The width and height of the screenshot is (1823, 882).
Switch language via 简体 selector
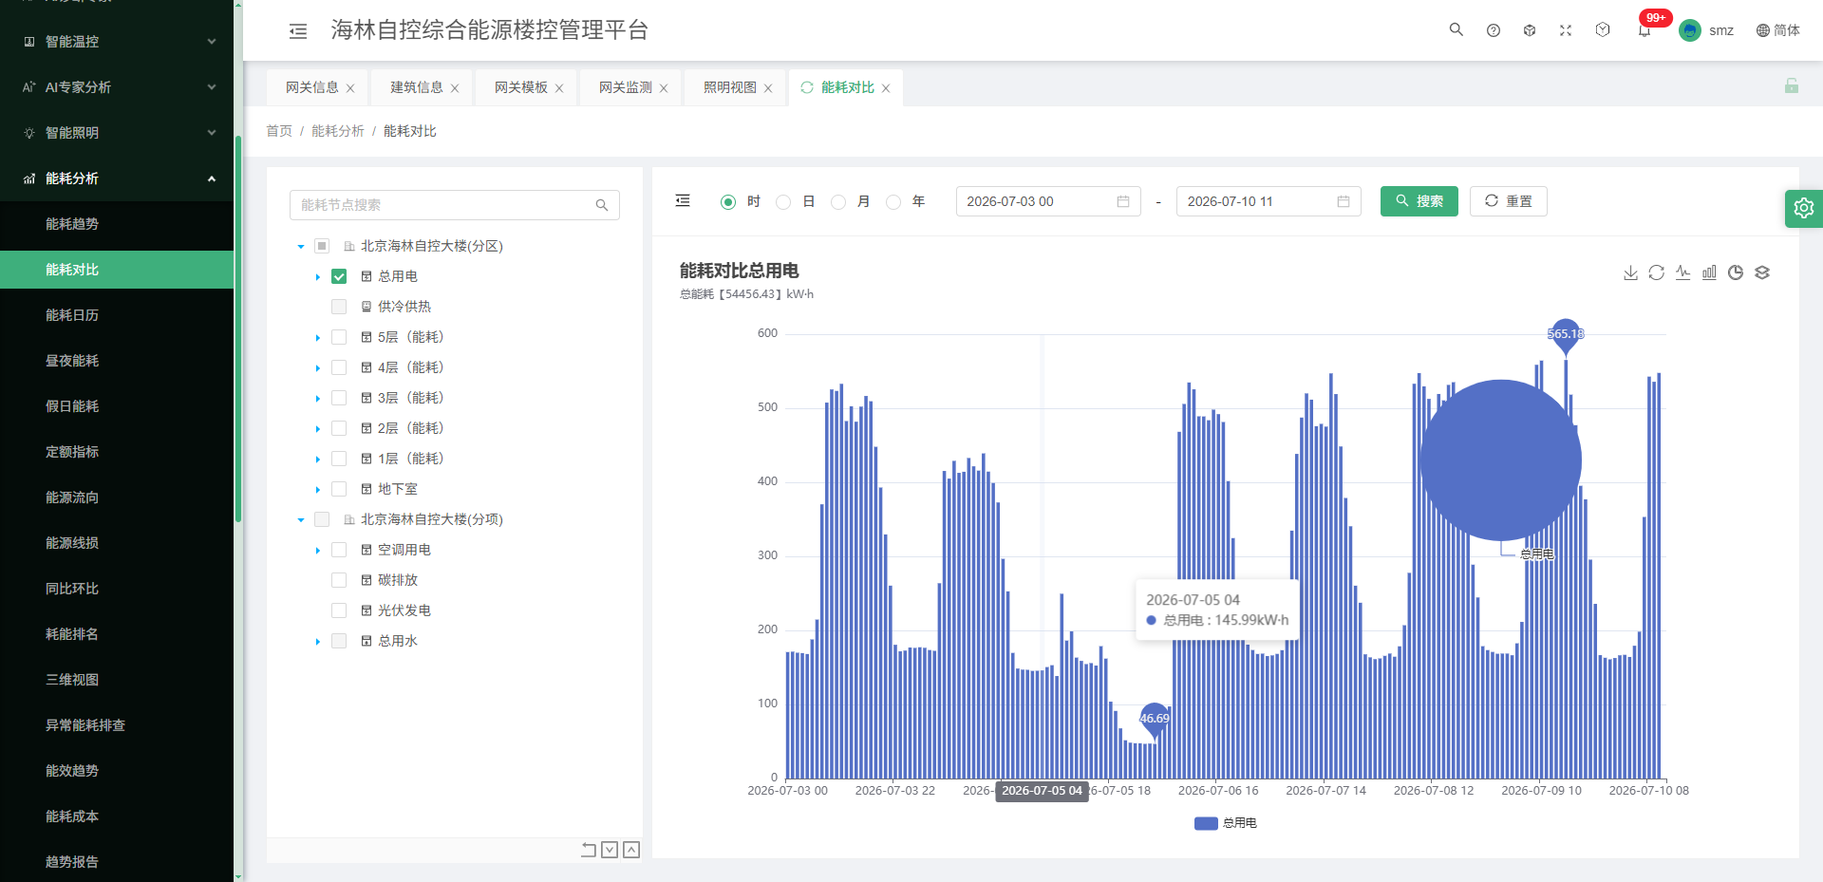pyautogui.click(x=1778, y=30)
